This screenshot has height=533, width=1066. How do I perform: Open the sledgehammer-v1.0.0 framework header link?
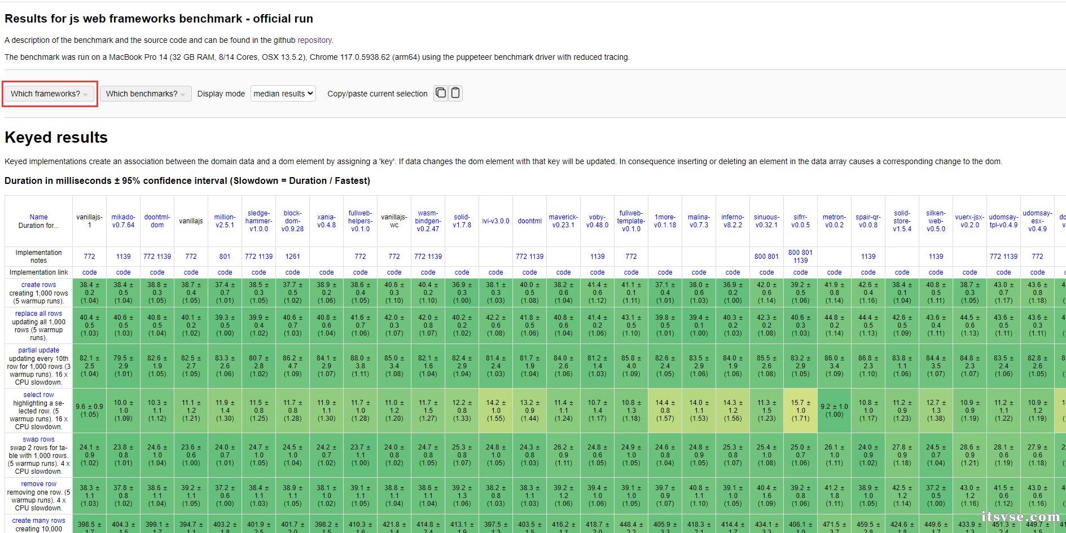coord(258,221)
